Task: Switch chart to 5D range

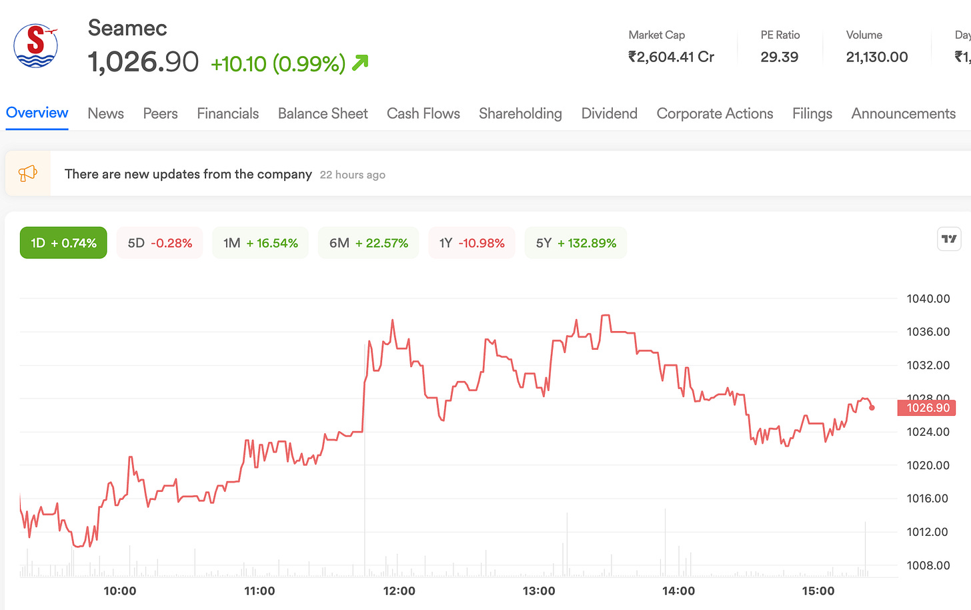Action: (160, 243)
